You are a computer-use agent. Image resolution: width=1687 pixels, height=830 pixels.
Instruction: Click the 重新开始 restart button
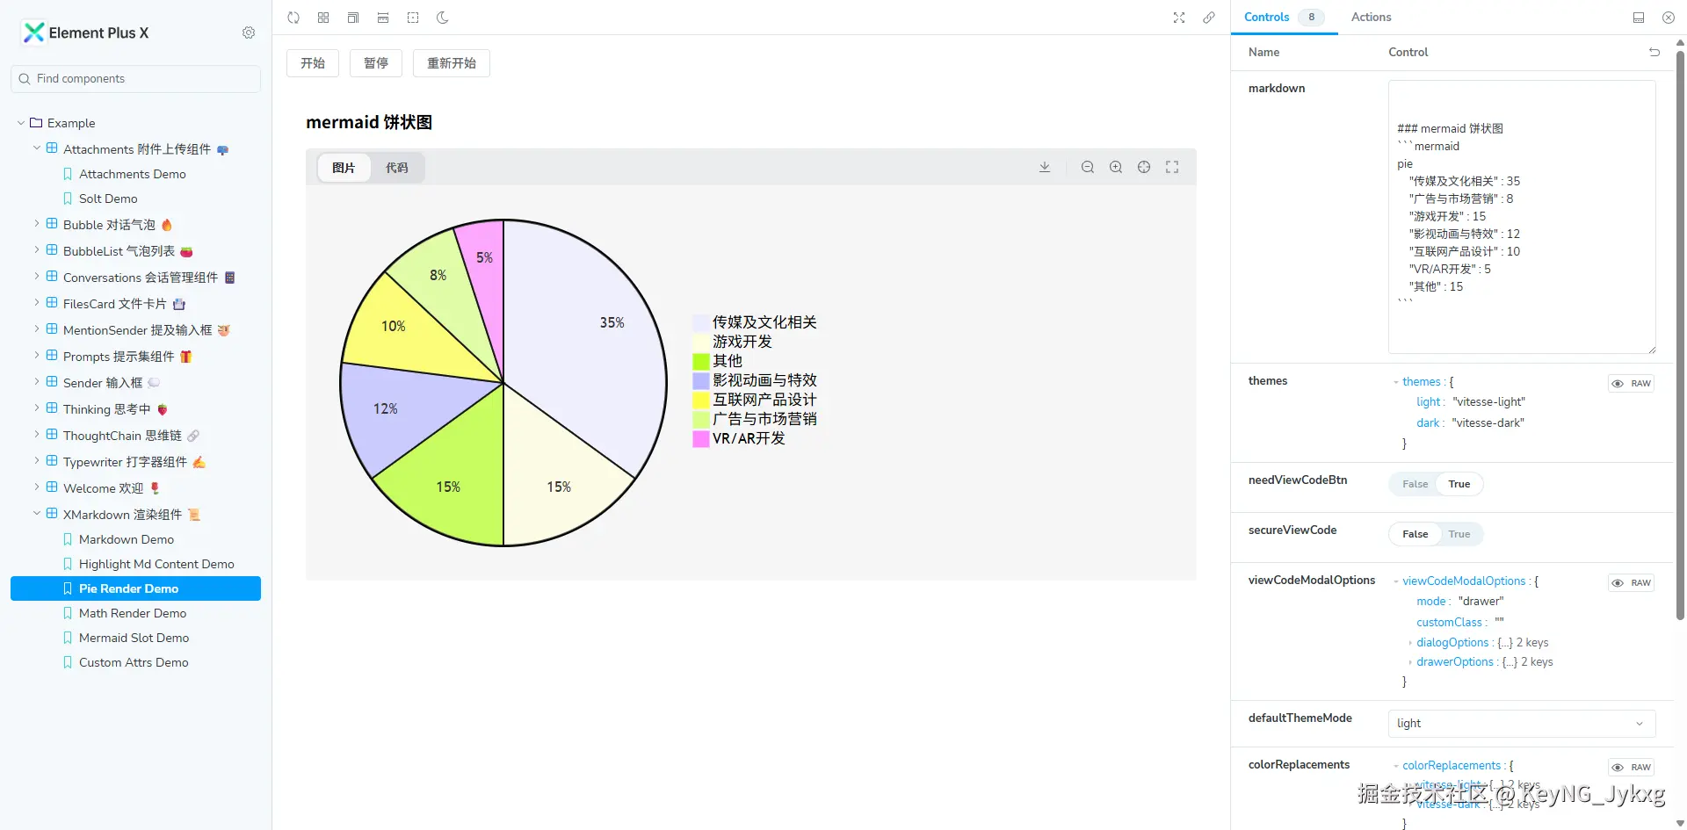[x=452, y=63]
